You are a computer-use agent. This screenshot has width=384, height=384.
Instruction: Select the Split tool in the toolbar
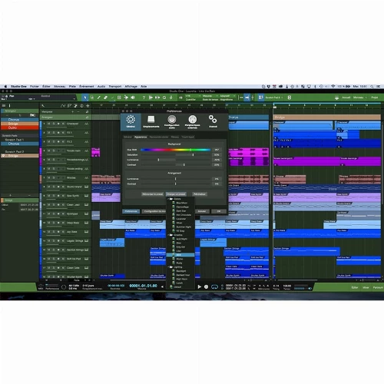tap(98, 98)
